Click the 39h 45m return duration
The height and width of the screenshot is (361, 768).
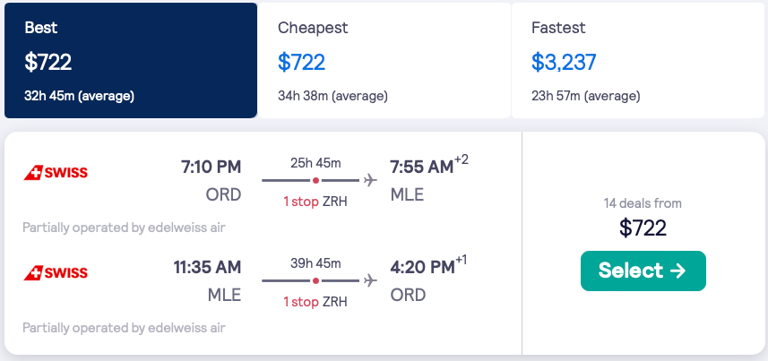point(315,263)
